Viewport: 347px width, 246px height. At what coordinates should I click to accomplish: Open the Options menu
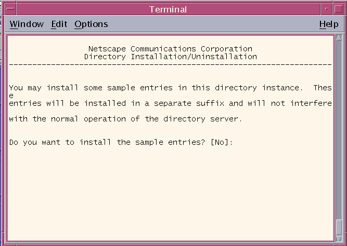click(91, 24)
